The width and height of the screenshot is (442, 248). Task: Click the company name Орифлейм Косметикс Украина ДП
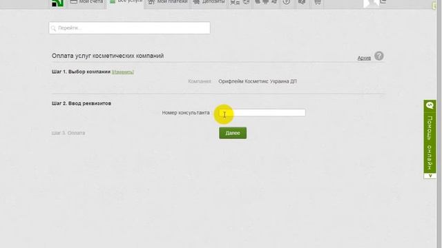258,81
